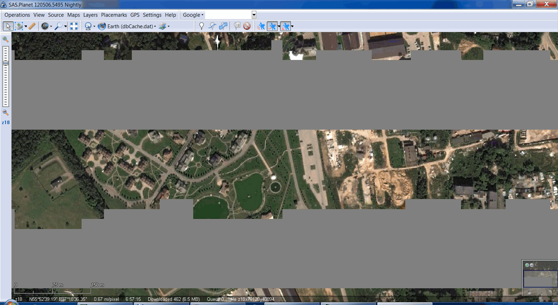558x305 pixels.
Task: Open the placemark manager list icon
Action: 237,26
